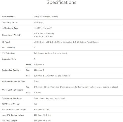The width and height of the screenshot is (123, 122).
Task: Click the Mini ITX / Micro ATX value
Action: pyautogui.click(x=43, y=28)
